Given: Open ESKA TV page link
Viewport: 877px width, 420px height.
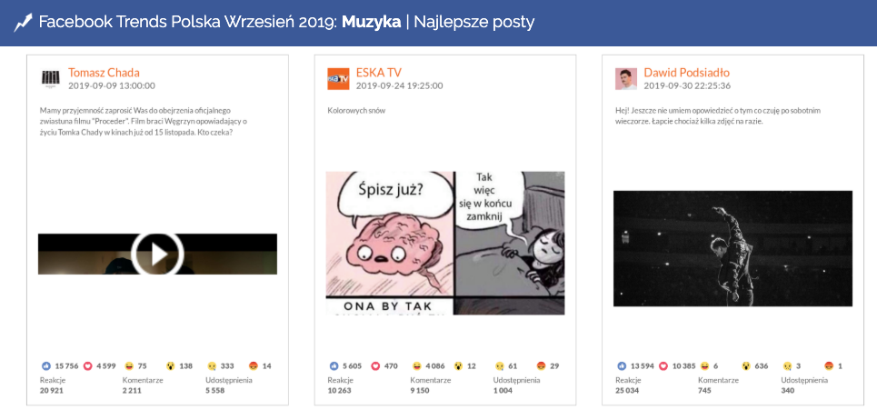Looking at the screenshot, I should [379, 73].
